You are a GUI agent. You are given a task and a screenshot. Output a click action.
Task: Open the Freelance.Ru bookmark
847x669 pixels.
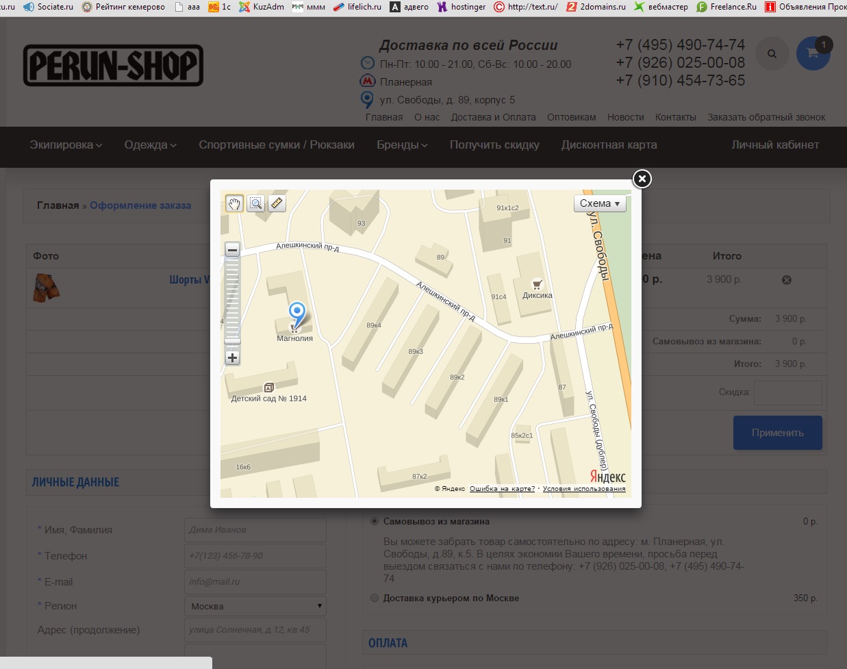click(x=726, y=7)
